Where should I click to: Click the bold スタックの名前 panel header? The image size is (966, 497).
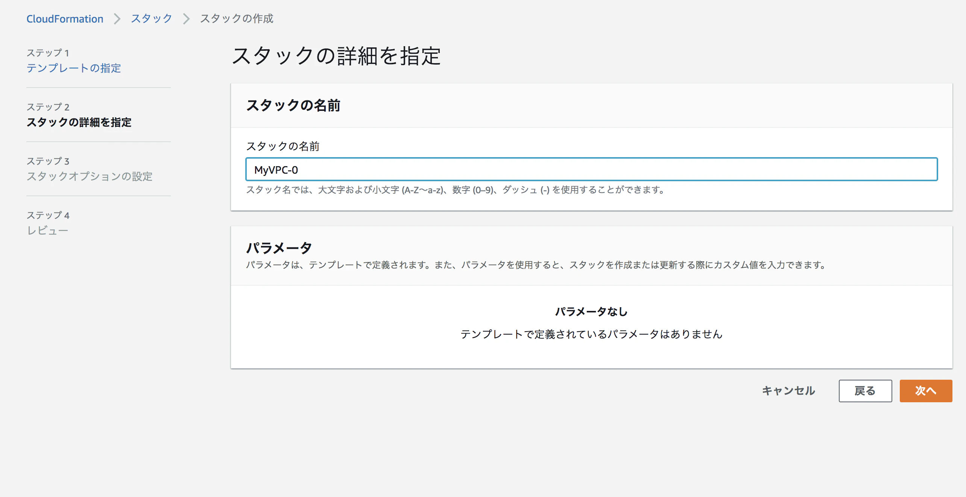click(x=293, y=105)
